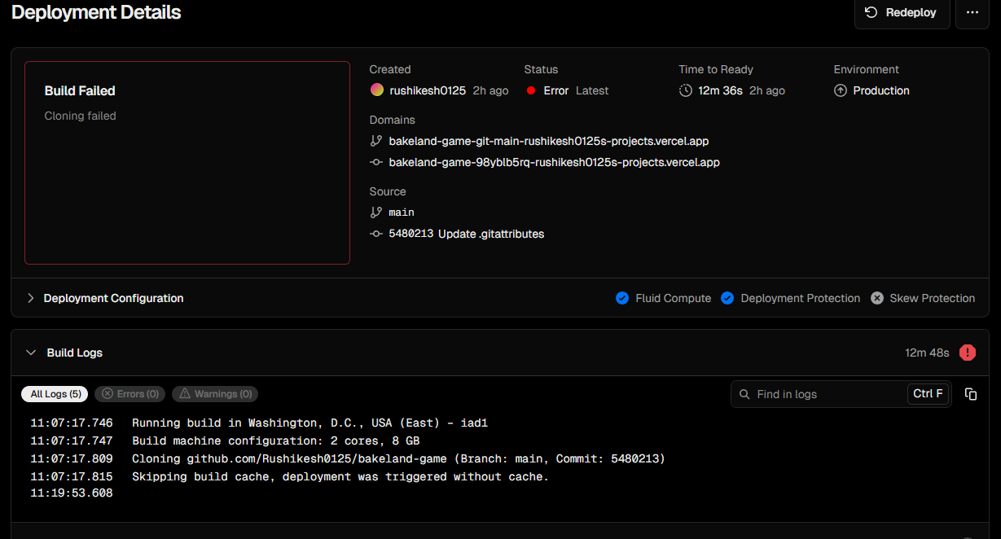Screen dimensions: 1001x539
Task: Select the '12m 48s' build duration
Action: pos(928,353)
